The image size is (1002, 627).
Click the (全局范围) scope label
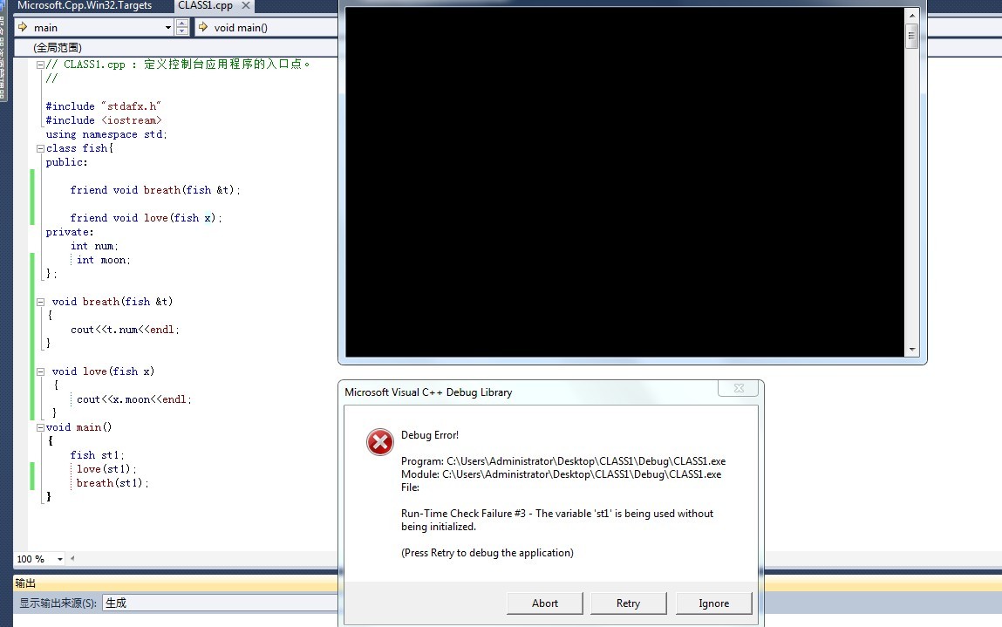58,47
